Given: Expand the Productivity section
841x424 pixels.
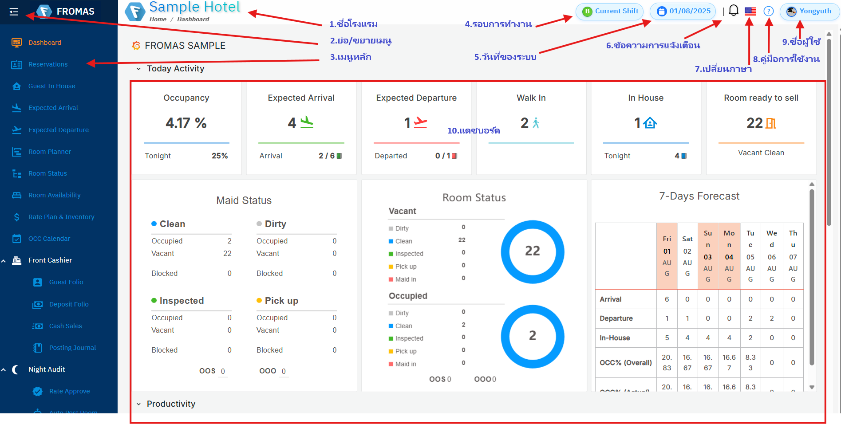Looking at the screenshot, I should pos(139,404).
